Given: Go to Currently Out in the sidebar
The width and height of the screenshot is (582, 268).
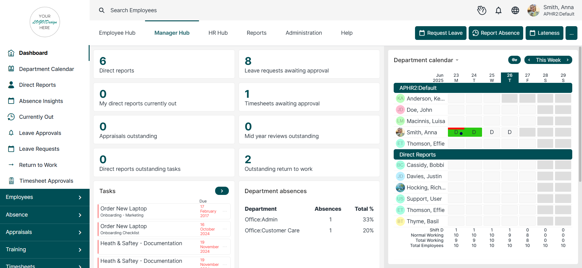Looking at the screenshot, I should point(36,117).
